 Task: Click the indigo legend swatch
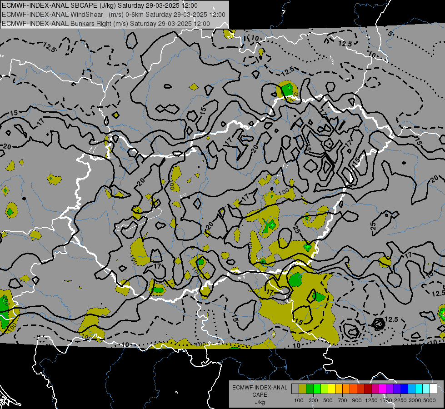(397, 389)
